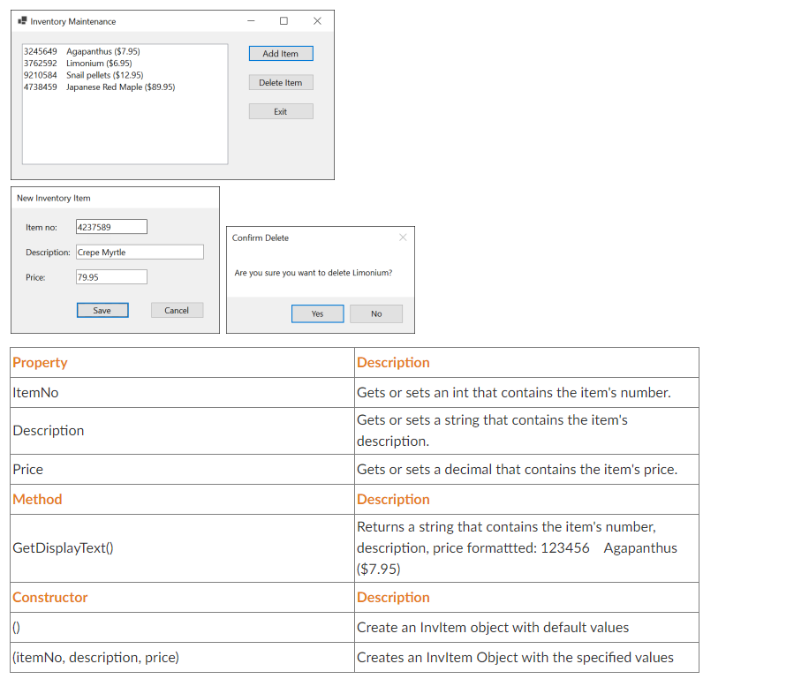
Task: Close the Confirm Delete dialog
Action: [403, 237]
